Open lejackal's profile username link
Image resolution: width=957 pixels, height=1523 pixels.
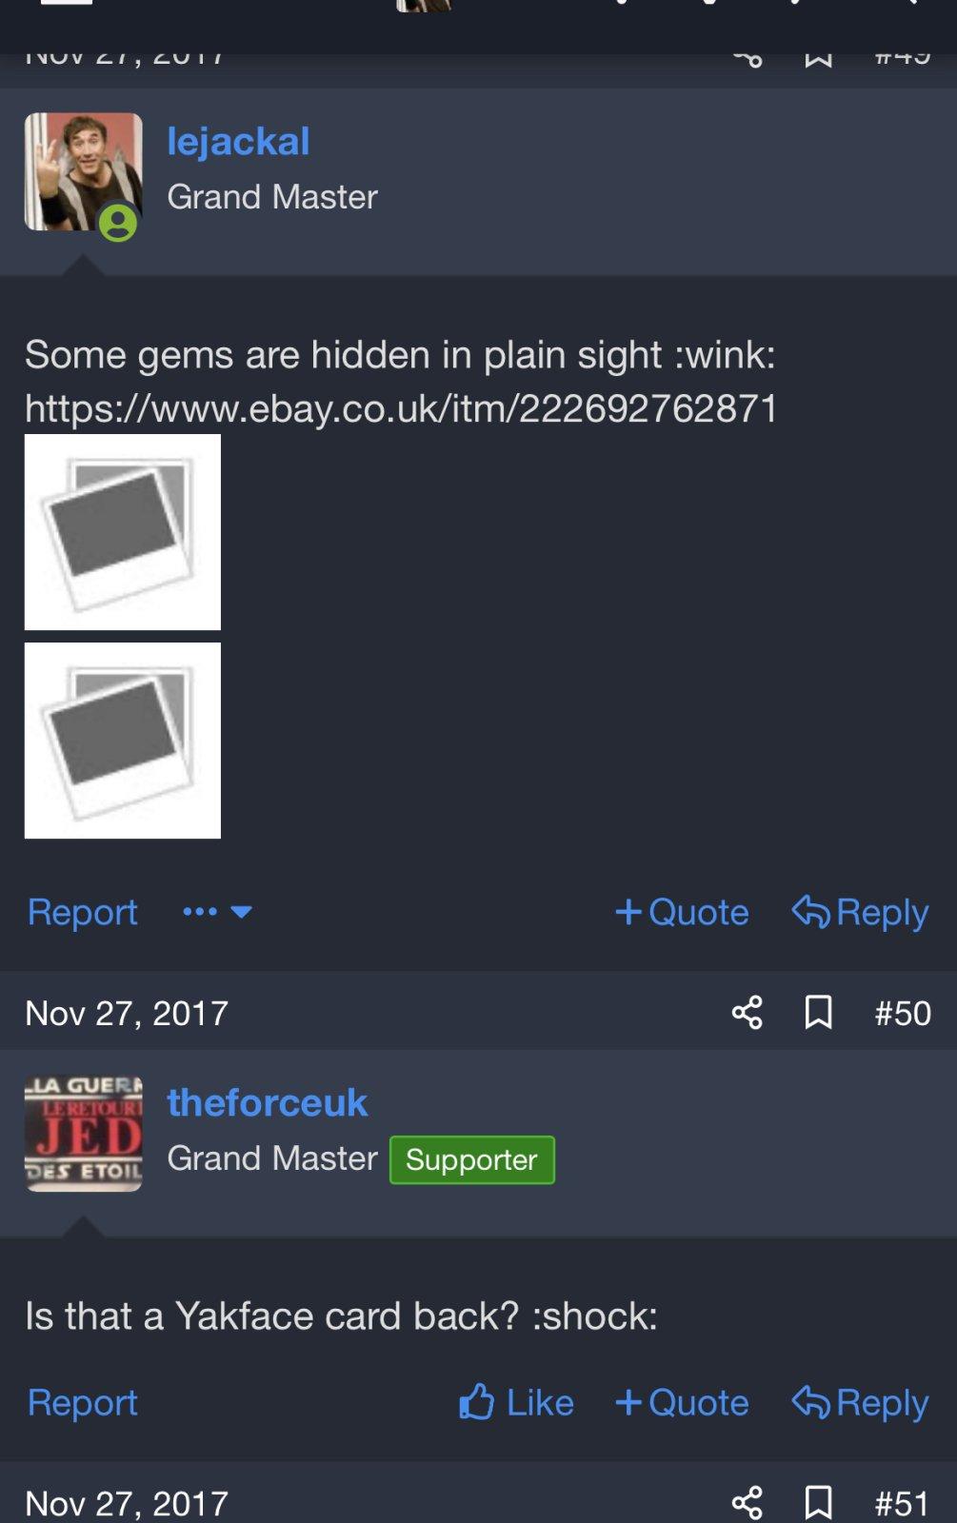pyautogui.click(x=238, y=142)
